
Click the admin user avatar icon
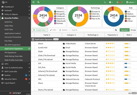pyautogui.click(x=127, y=2)
